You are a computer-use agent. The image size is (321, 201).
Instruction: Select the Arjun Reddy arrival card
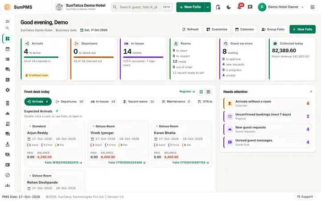click(x=55, y=144)
